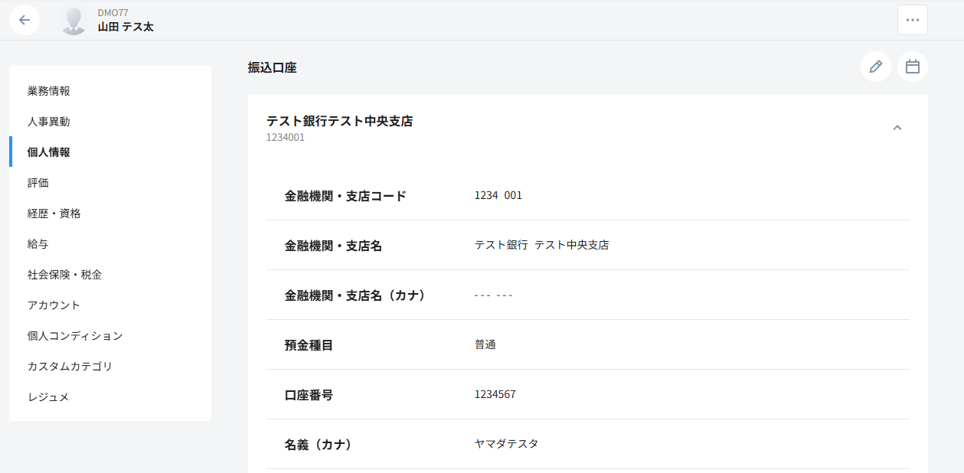This screenshot has width=964, height=473.
Task: Collapse the テスト銀行テスト中央支店 account section
Action: 897,128
